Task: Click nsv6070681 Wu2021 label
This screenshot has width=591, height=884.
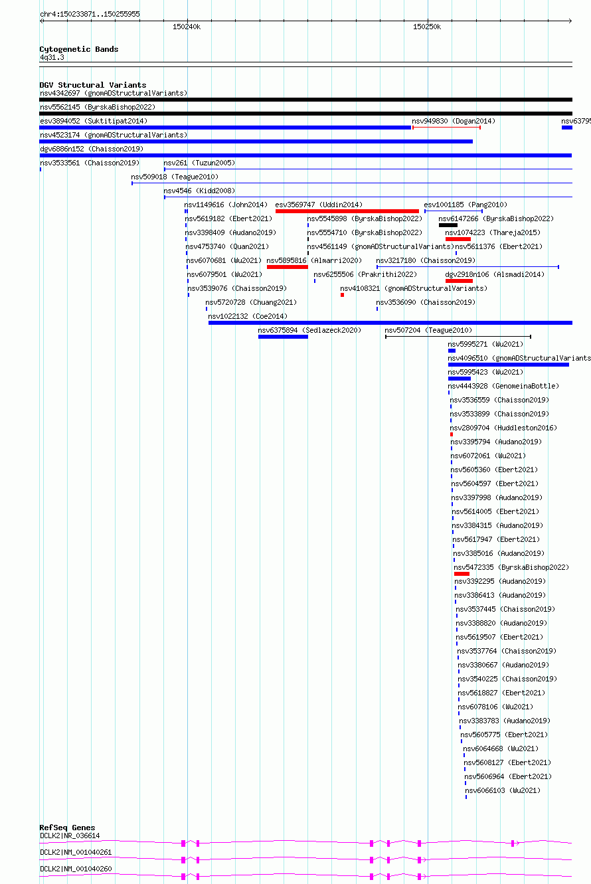Action: click(x=224, y=260)
